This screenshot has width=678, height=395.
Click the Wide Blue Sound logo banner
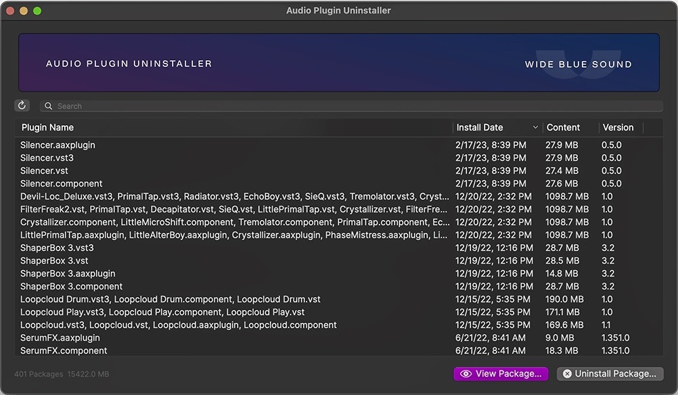click(x=578, y=64)
